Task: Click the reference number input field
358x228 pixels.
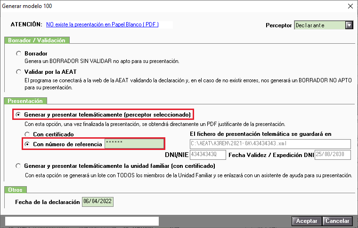Action: tap(134, 144)
